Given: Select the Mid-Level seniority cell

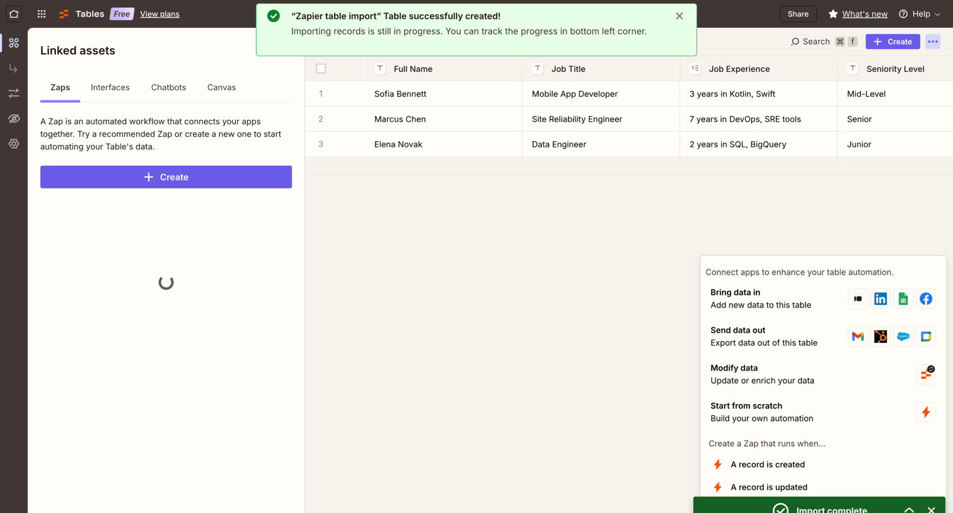Looking at the screenshot, I should 895,94.
